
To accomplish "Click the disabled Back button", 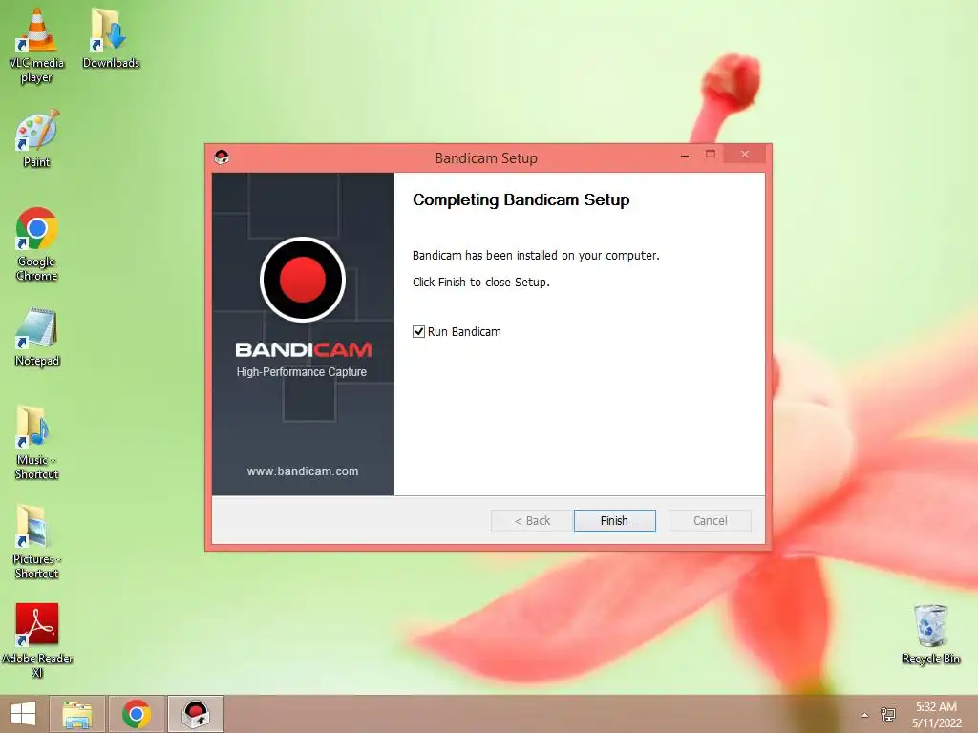I will point(531,520).
